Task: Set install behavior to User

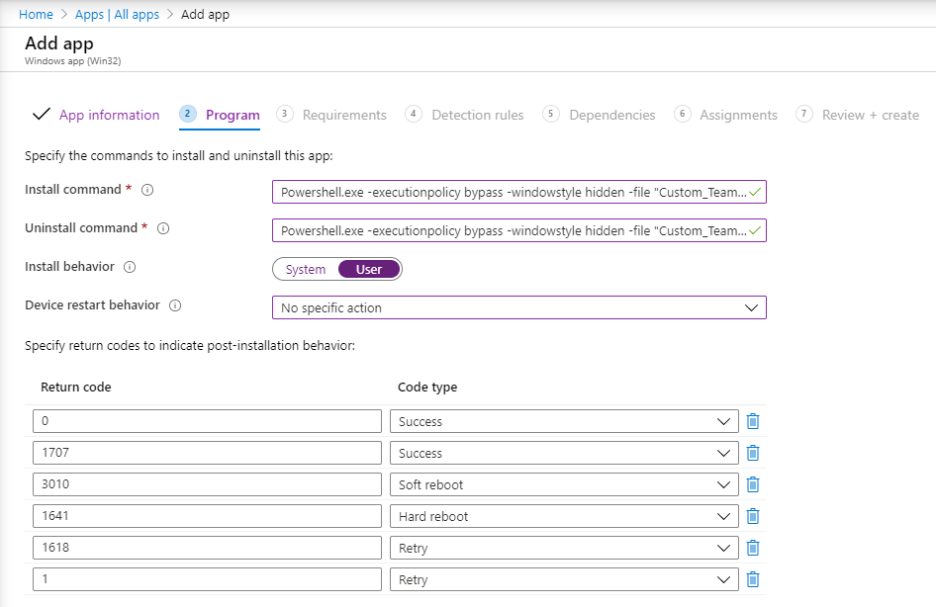Action: coord(369,269)
